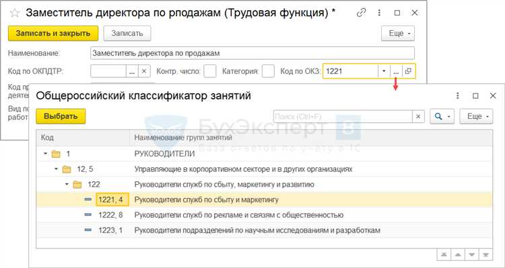Click the Записать и закрыть button
The height and width of the screenshot is (268, 505).
tap(53, 34)
